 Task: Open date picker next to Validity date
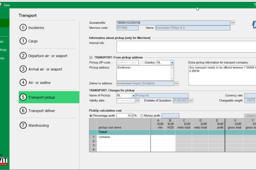pyautogui.click(x=138, y=101)
